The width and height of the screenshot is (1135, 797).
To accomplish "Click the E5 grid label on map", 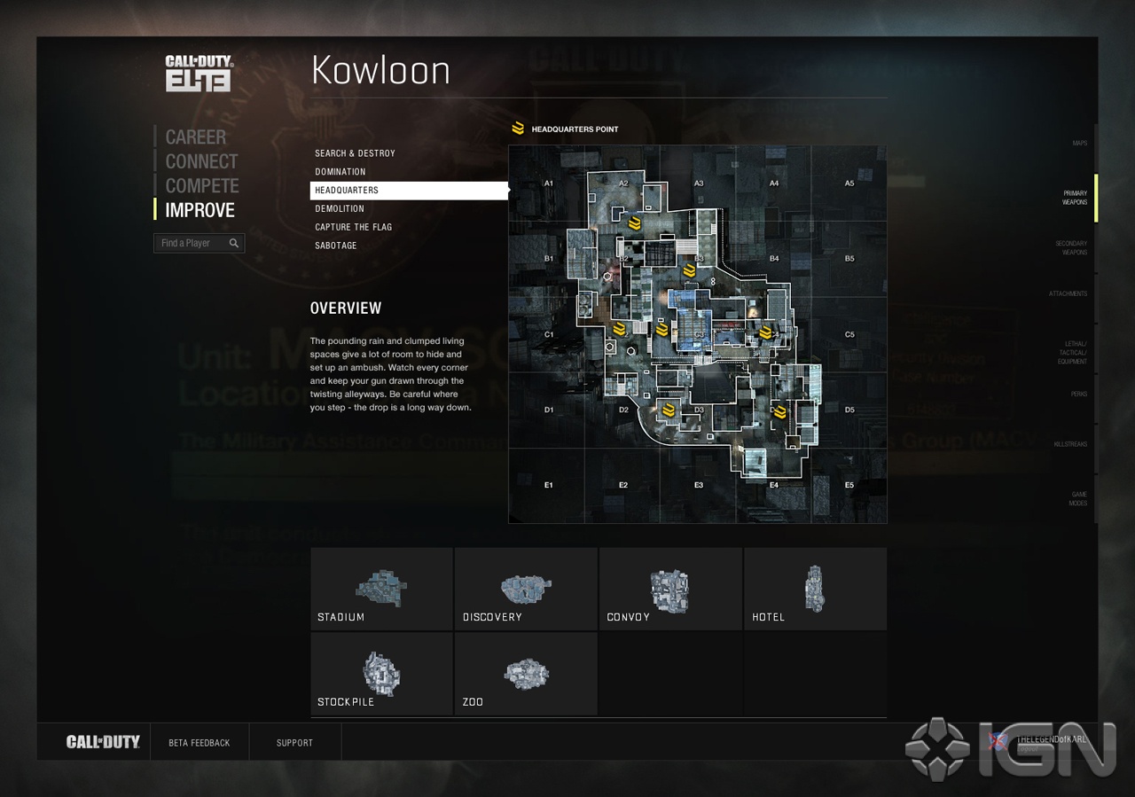I will coord(849,485).
